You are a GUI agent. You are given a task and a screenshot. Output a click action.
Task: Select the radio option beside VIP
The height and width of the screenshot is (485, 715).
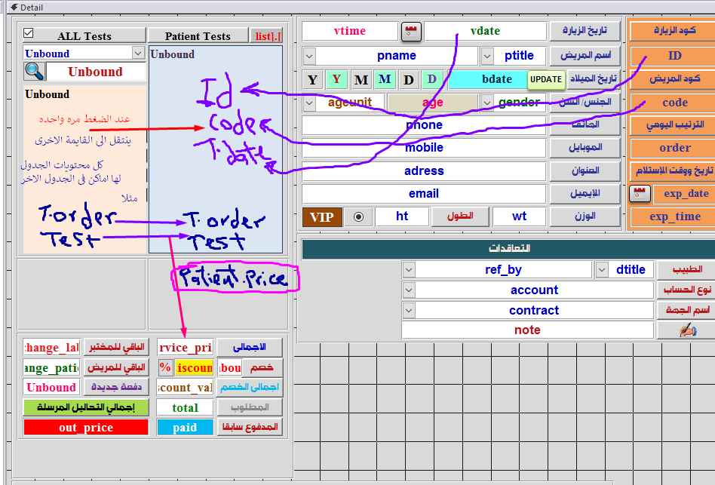pos(358,216)
